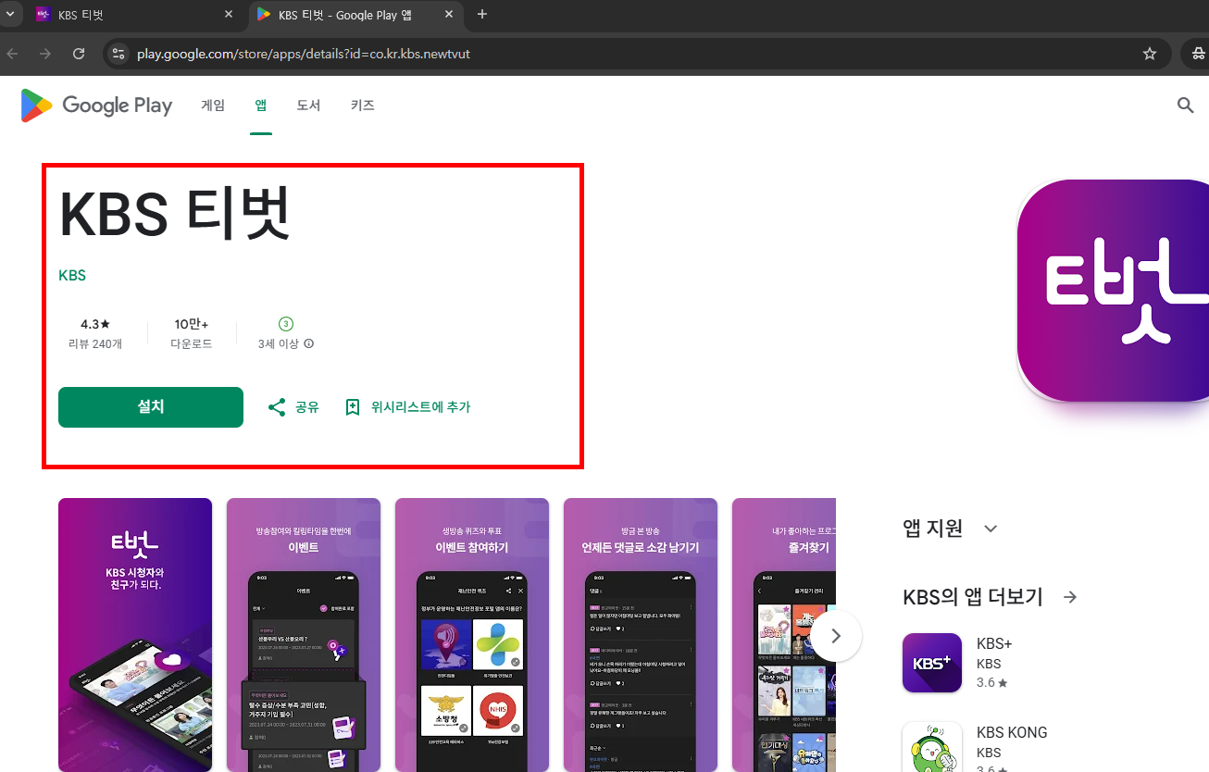1209x772 pixels.
Task: Click the site information icon in the address bar
Action: pyautogui.click(x=118, y=53)
